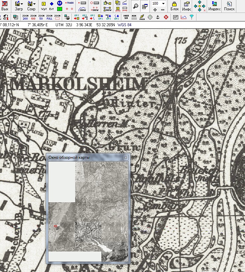Click the ZOOM FULL toolbar icon
The image size is (245, 272).
(x=49, y=17)
